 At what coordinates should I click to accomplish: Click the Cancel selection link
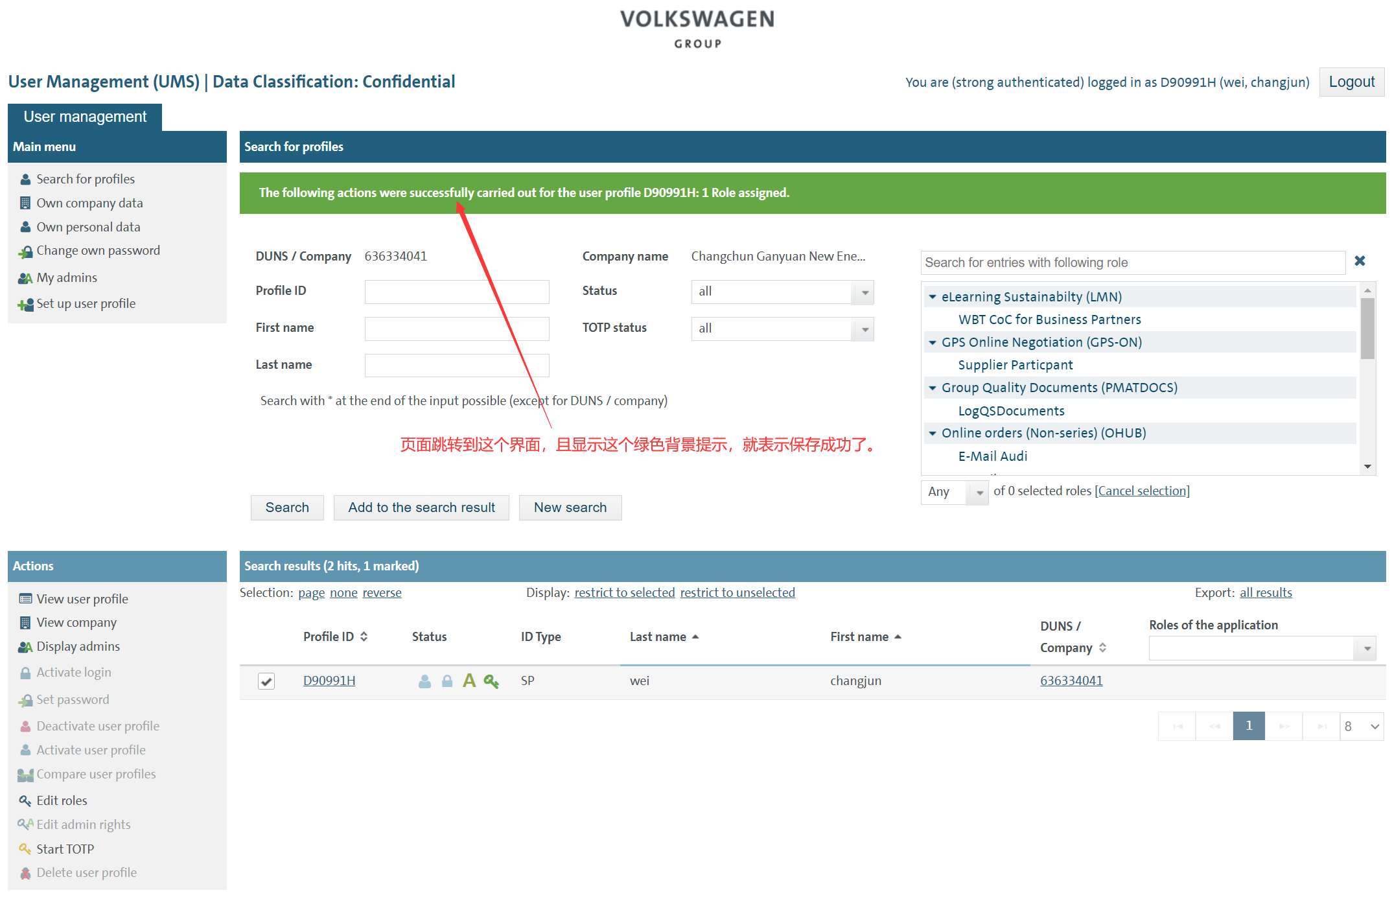(1143, 491)
